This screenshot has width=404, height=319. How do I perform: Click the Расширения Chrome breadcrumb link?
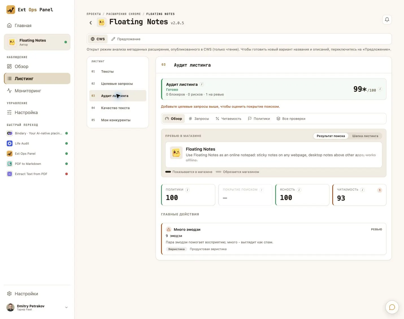123,14
